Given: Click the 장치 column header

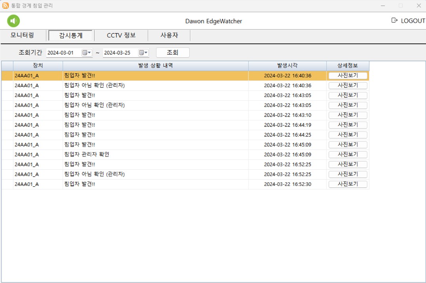Looking at the screenshot, I should point(38,66).
